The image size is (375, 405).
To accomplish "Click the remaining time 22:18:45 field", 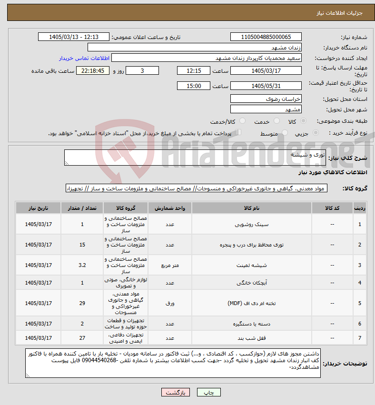I will click(x=93, y=70).
